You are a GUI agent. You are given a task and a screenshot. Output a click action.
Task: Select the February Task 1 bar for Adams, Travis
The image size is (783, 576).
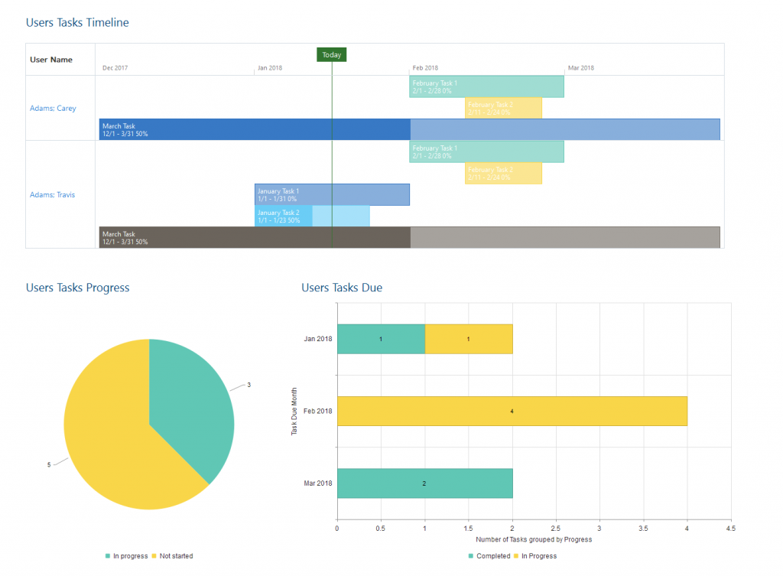[x=486, y=151]
